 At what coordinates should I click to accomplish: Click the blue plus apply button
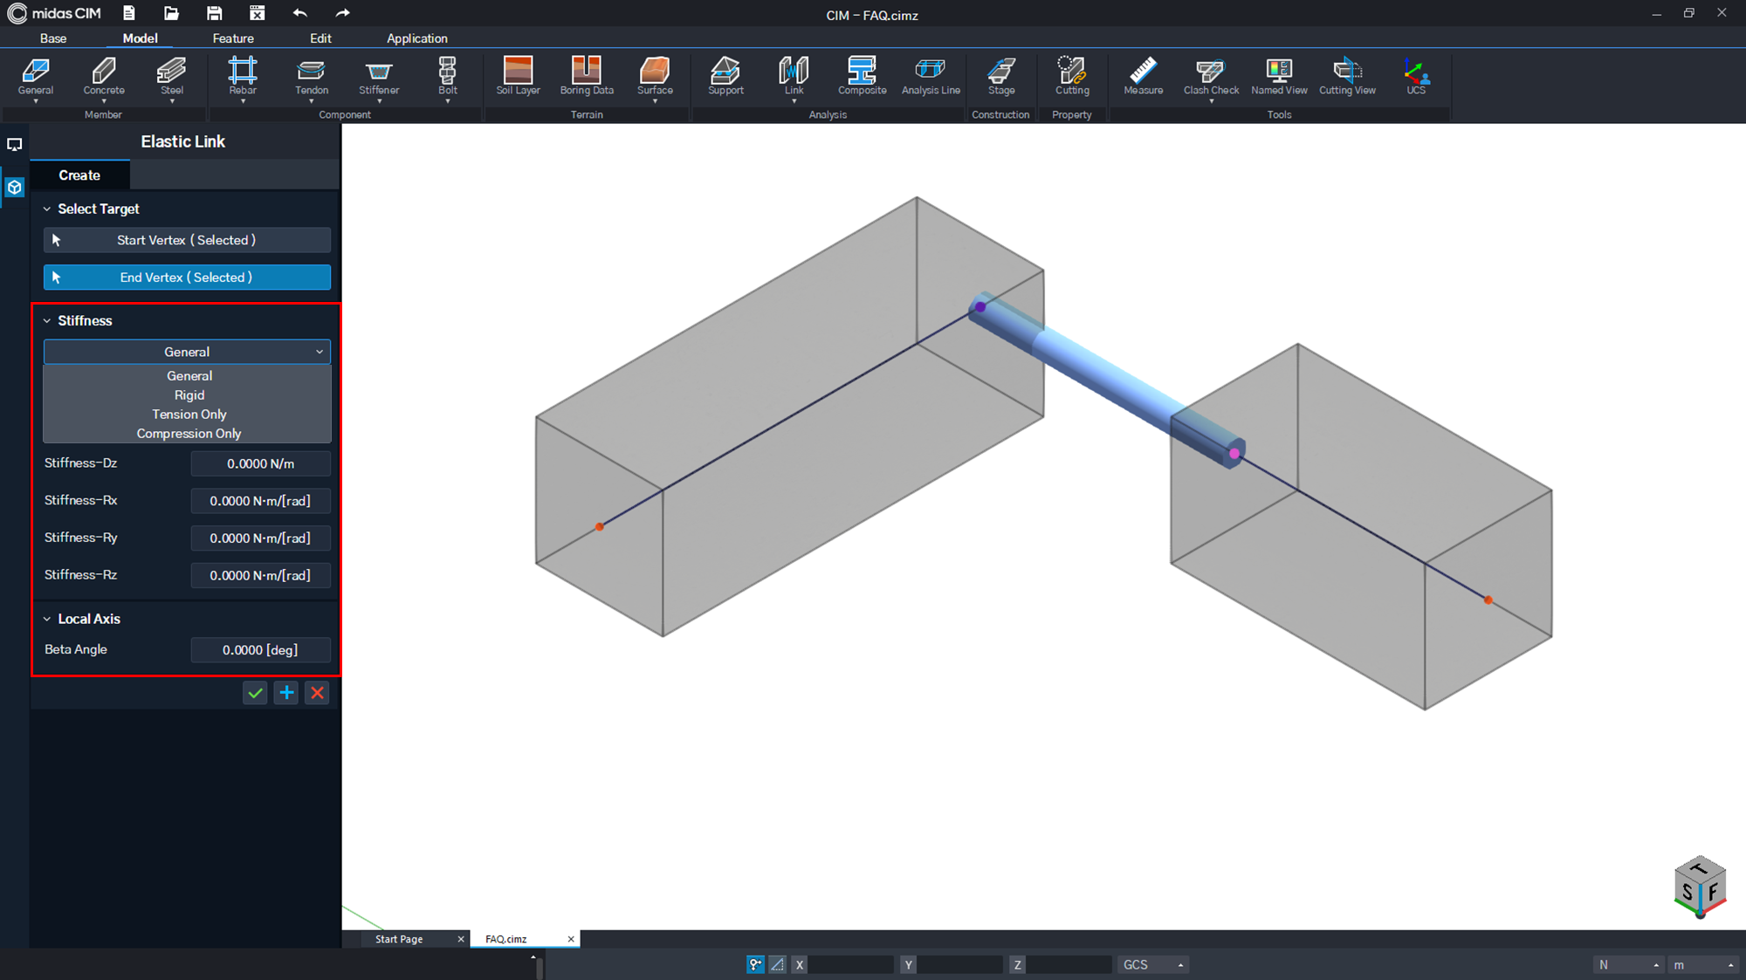(286, 693)
